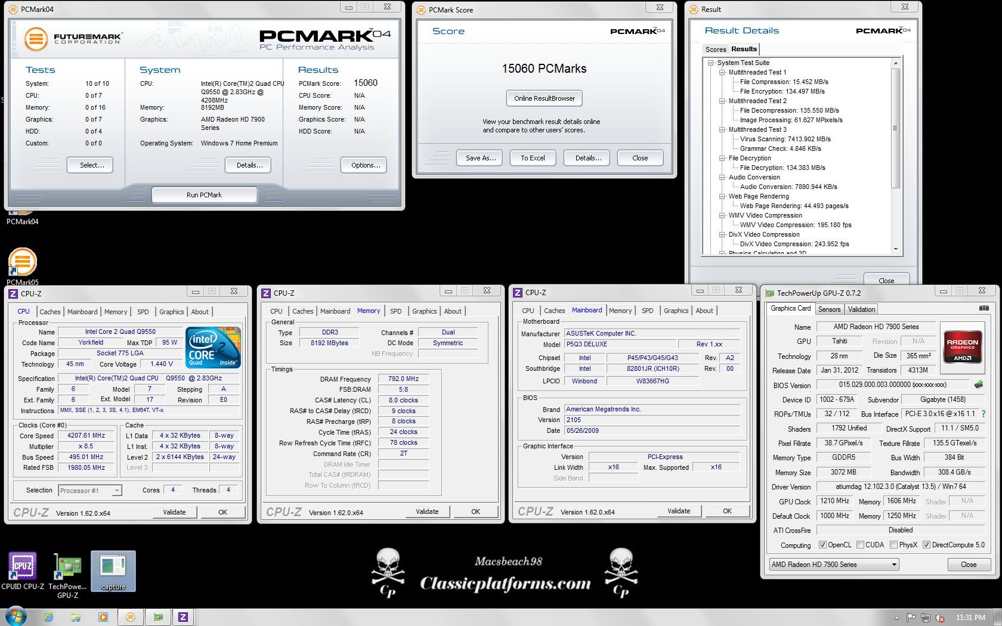
Task: Click the 11:31 PM taskbar clock
Action: (x=970, y=618)
